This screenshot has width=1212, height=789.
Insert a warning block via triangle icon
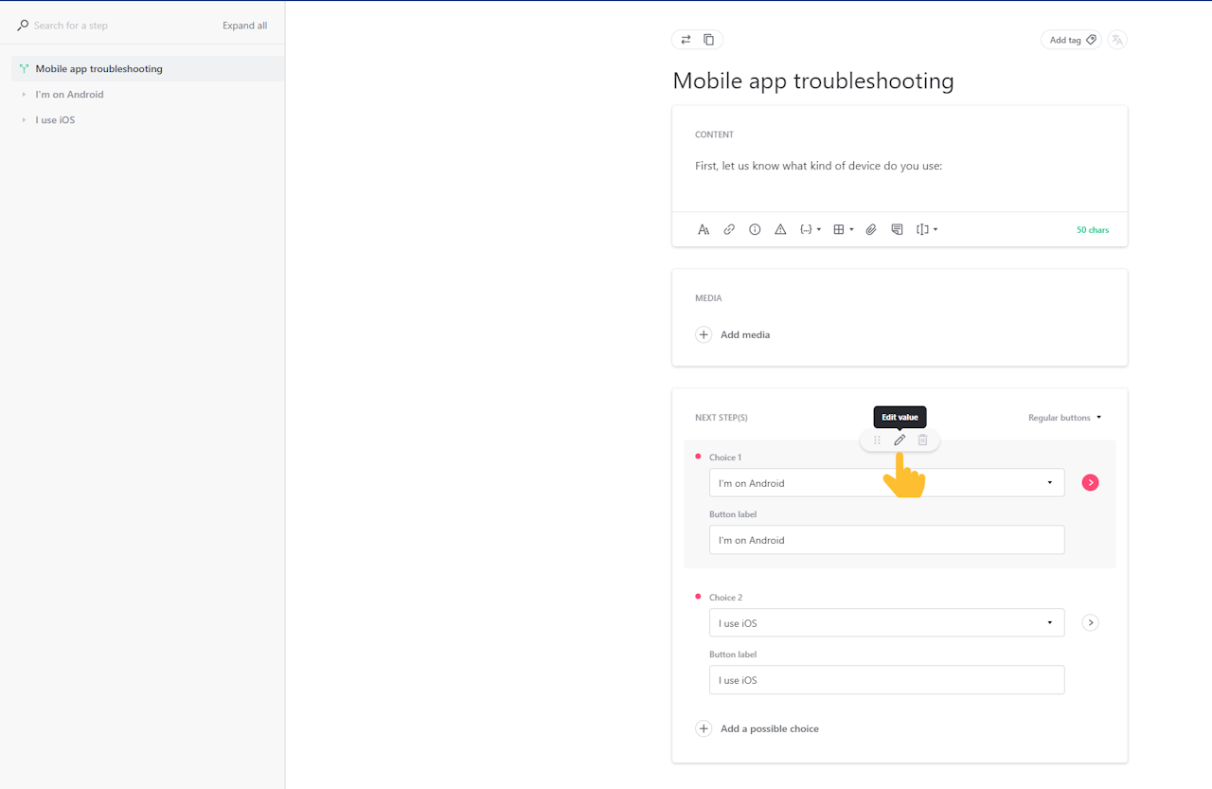point(780,229)
